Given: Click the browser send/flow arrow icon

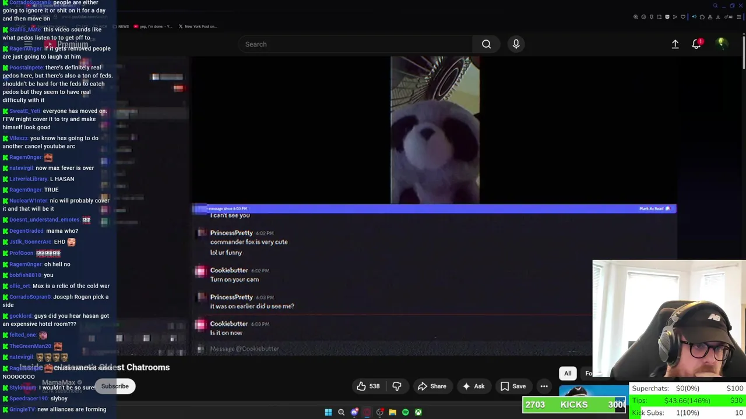Looking at the screenshot, I should pyautogui.click(x=675, y=17).
